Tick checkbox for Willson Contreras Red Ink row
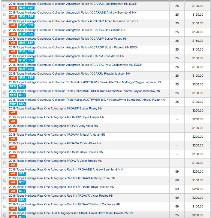Image resolution: width=211 pixels, height=218 pixels. coord(5,206)
